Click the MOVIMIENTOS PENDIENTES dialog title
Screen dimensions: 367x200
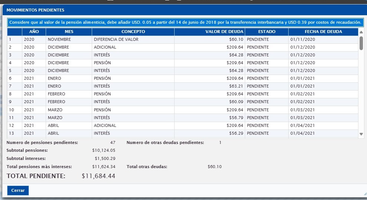tap(35, 10)
